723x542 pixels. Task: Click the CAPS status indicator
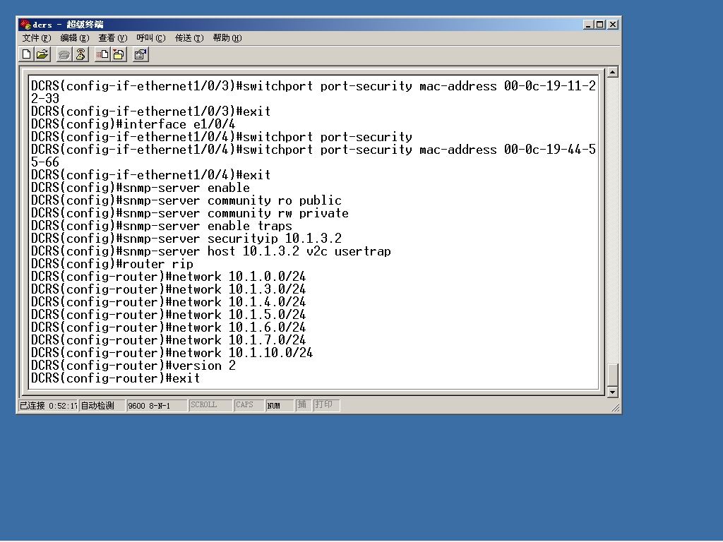pos(249,405)
